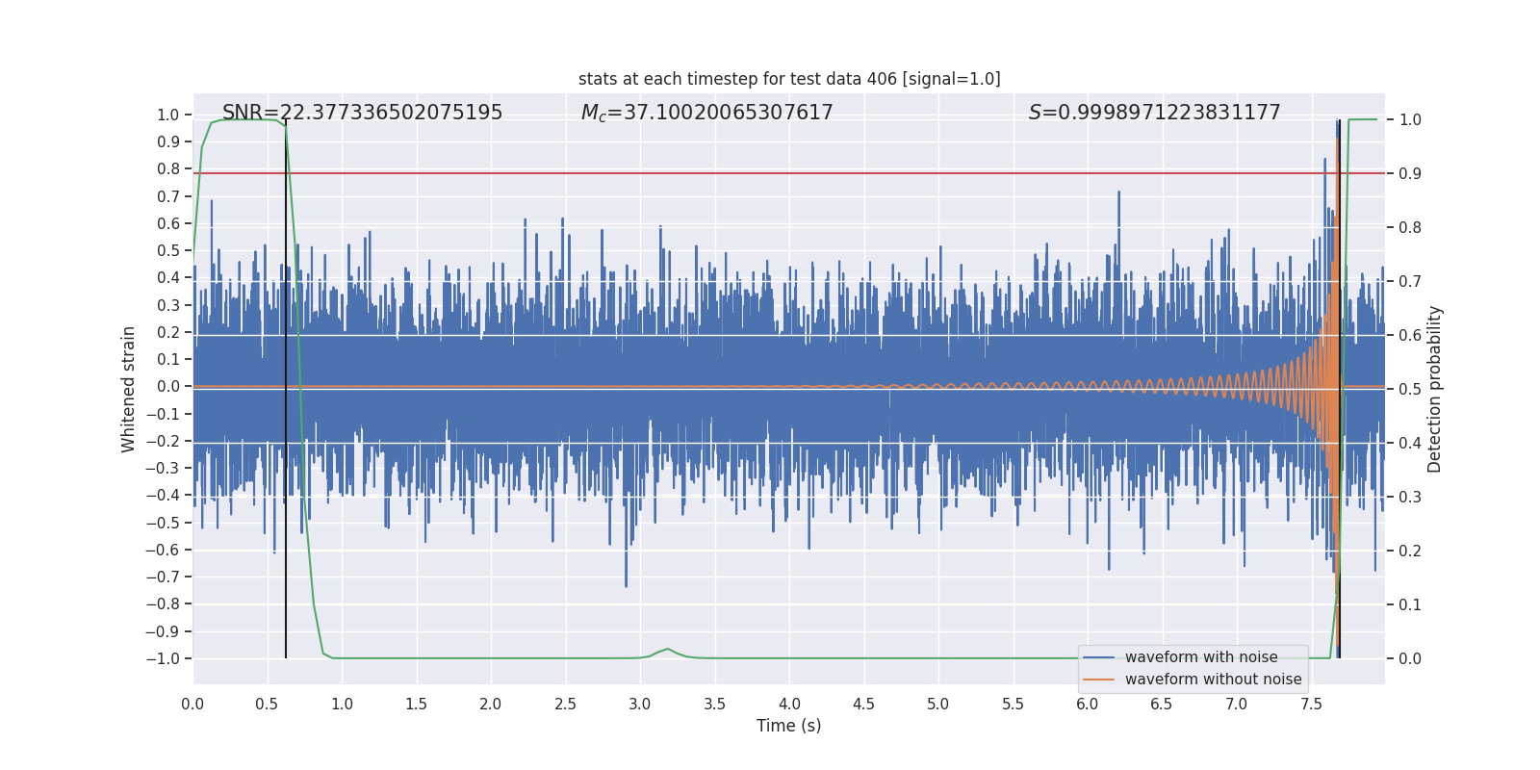Click the chirp mass Mc=37.100 annotation

(x=706, y=113)
